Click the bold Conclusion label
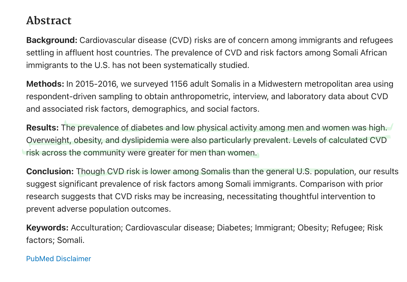Screen dimensions: 407x282 coord(50,171)
